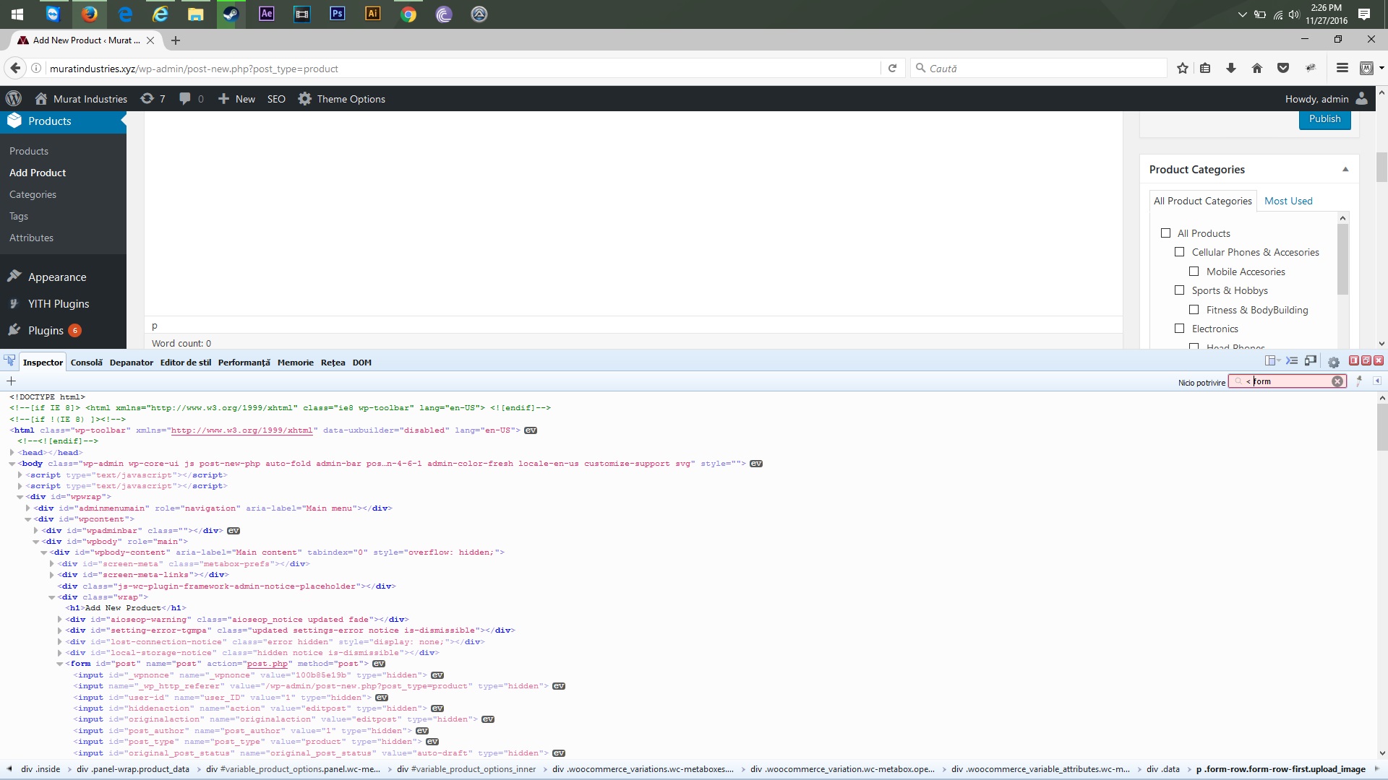Click the categories list scrollbar

pos(1343,260)
